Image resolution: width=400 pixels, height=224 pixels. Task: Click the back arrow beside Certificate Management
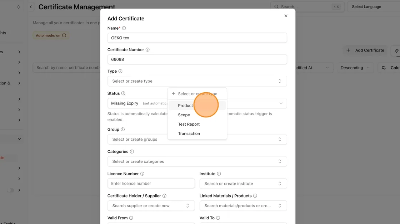(31, 7)
